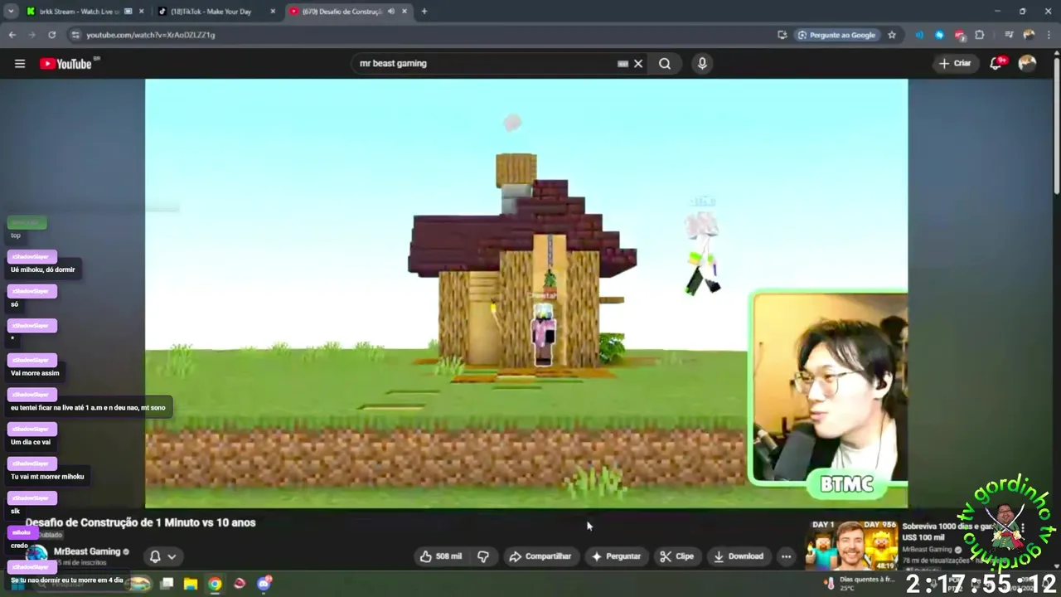The height and width of the screenshot is (597, 1061).
Task: Click video title Desafio de Construção de 1 Minuto
Action: click(140, 522)
